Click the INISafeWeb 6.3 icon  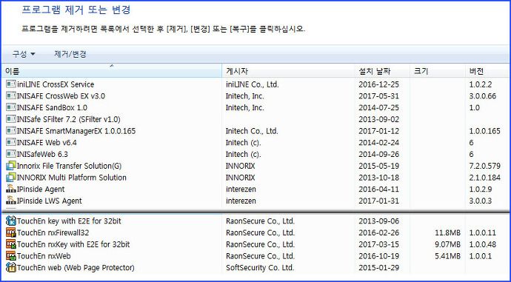click(11, 154)
